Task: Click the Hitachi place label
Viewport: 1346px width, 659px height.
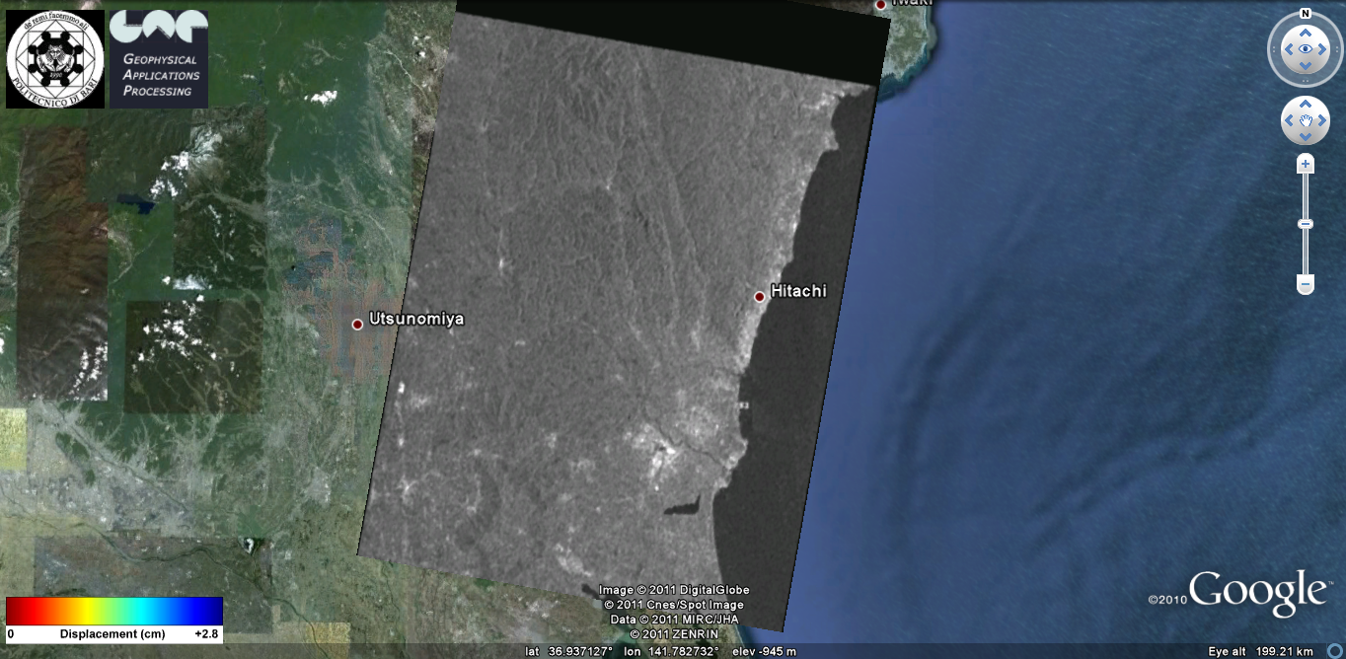Action: click(798, 291)
